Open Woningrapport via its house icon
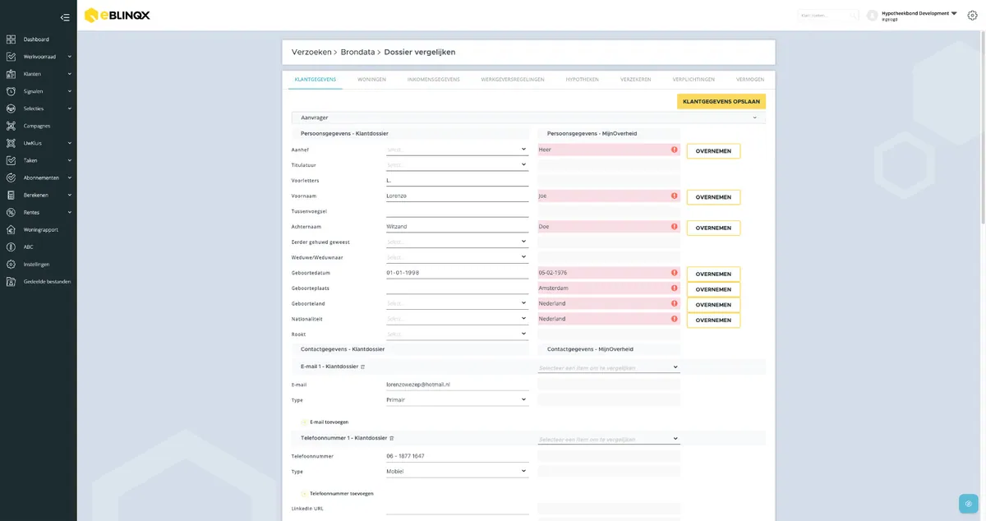986x521 pixels. point(11,229)
